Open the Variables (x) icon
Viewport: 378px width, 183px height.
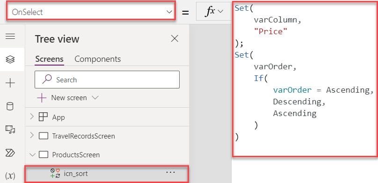(10, 176)
